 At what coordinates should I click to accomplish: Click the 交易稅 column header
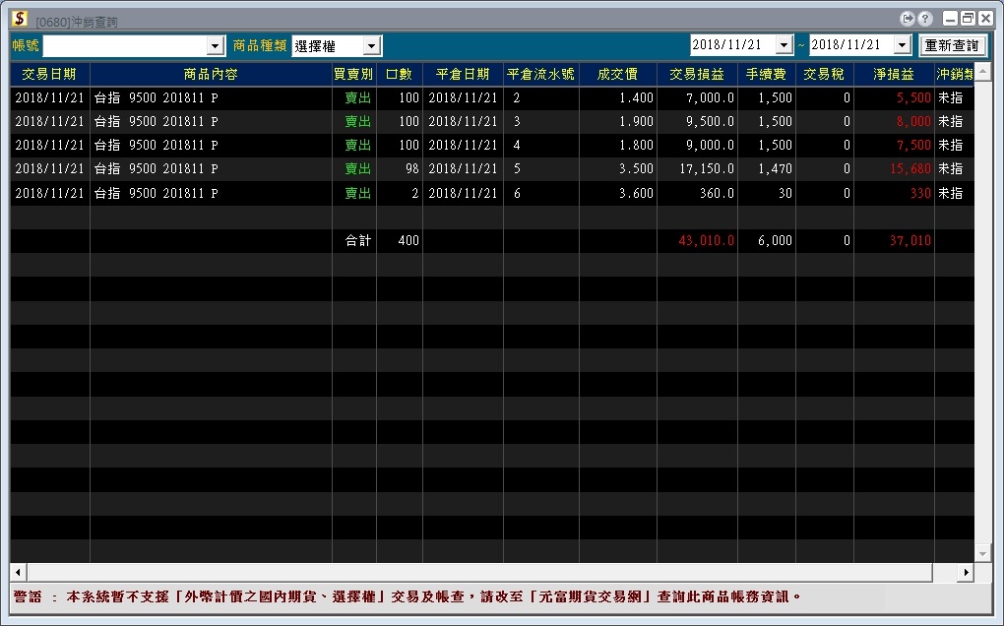pos(824,74)
